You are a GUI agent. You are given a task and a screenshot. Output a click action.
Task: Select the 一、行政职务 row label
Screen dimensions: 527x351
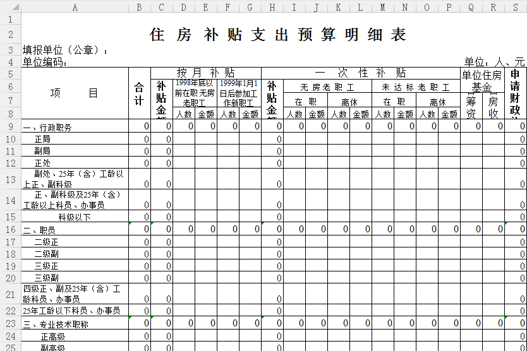tap(47, 127)
